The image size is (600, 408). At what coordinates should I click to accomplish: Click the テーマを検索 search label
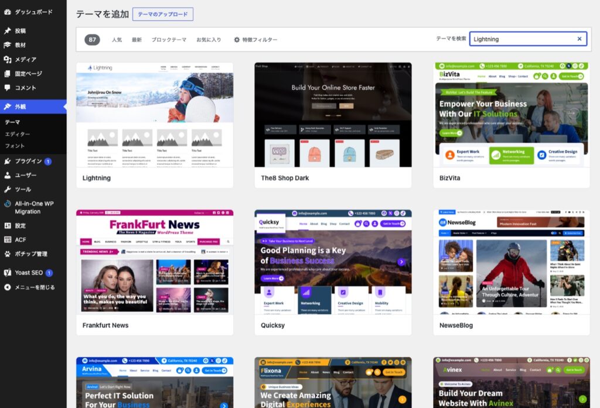tap(451, 39)
